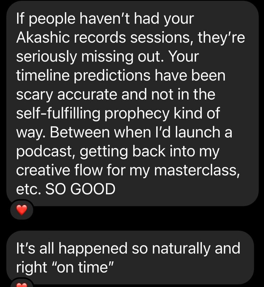Click the word "Akashic" in the first message
The height and width of the screenshot is (287, 264).
click(x=43, y=37)
